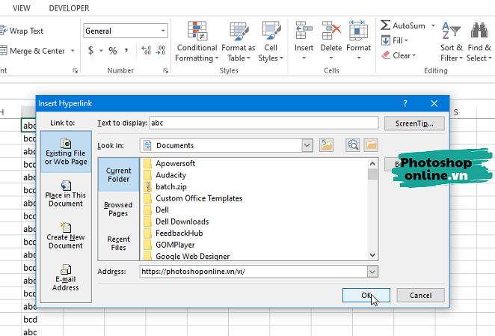Screen dimensions: 495x336
Task: Click the Conditional Formatting icon
Action: coord(197,31)
